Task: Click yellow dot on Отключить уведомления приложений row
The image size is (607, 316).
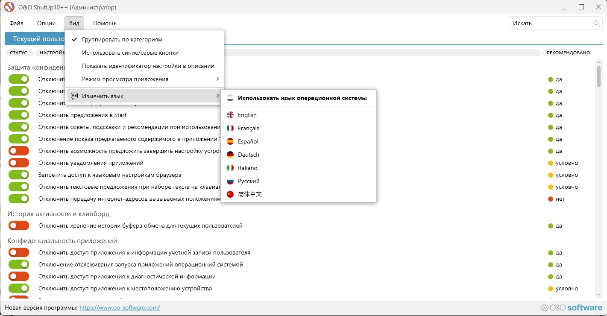Action: (551, 163)
